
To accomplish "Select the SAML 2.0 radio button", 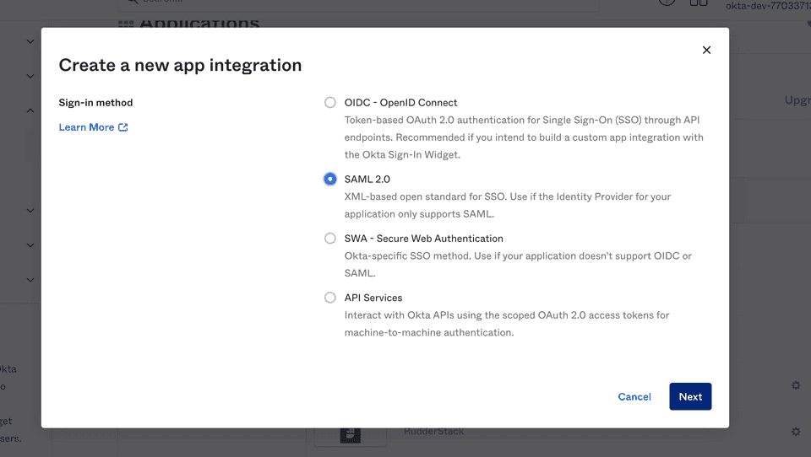I will (330, 179).
